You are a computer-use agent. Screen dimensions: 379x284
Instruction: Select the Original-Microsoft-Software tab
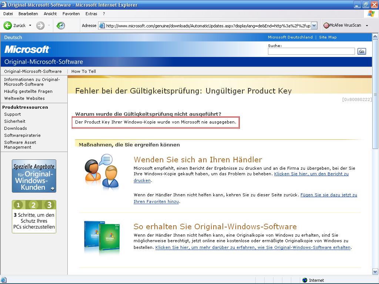tap(33, 71)
